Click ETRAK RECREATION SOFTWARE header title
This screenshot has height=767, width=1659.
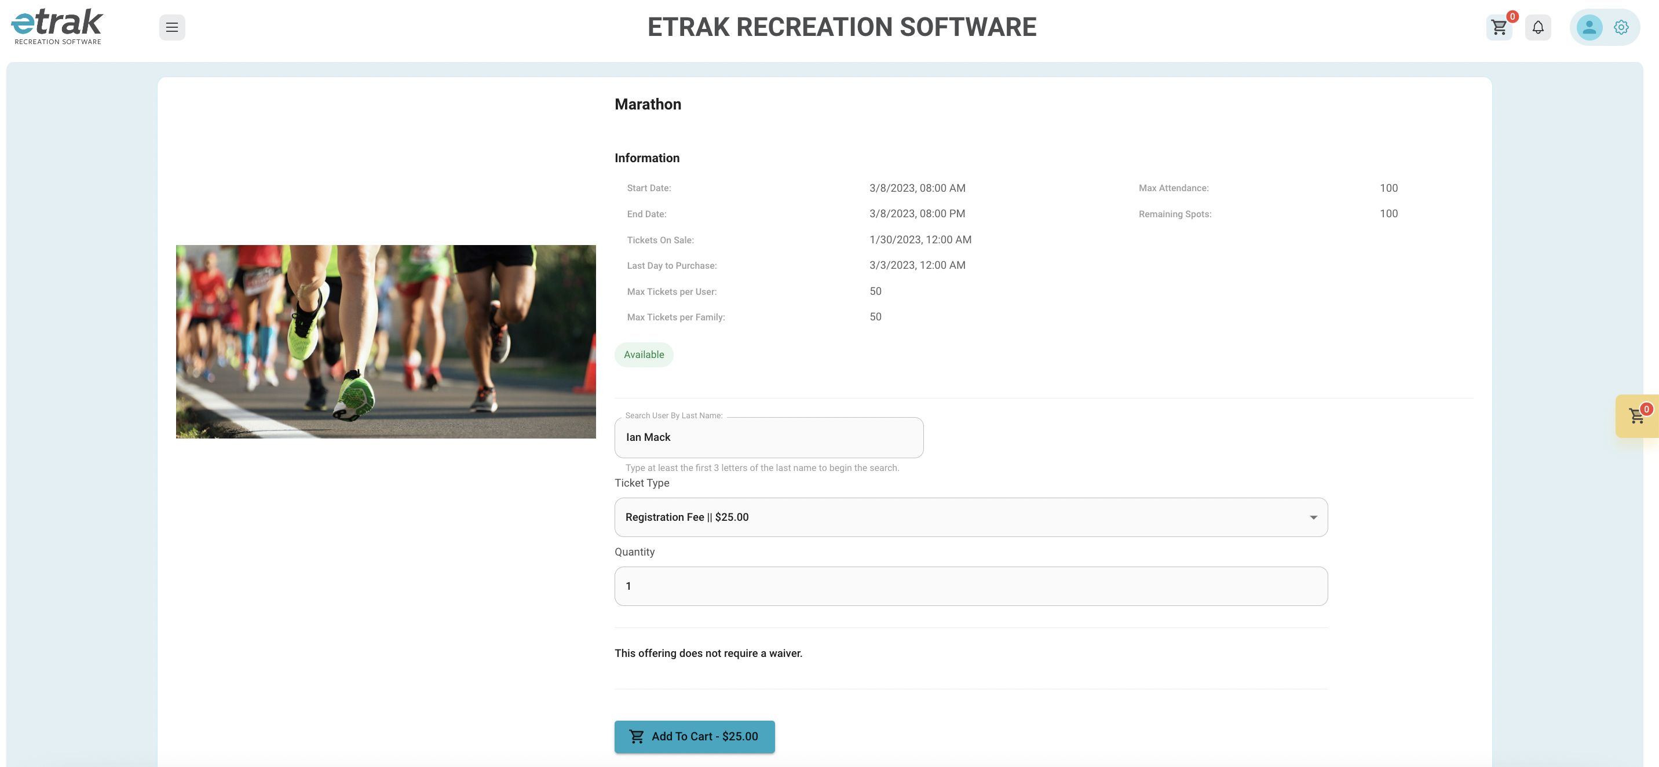842,27
